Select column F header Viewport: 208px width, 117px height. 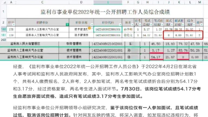tap(128, 2)
